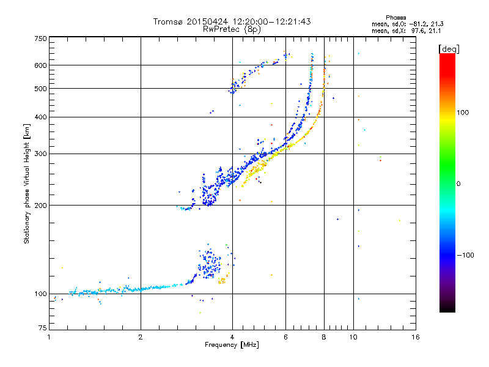
Task: Click the colorbar tick label '0'
Action: click(x=458, y=183)
